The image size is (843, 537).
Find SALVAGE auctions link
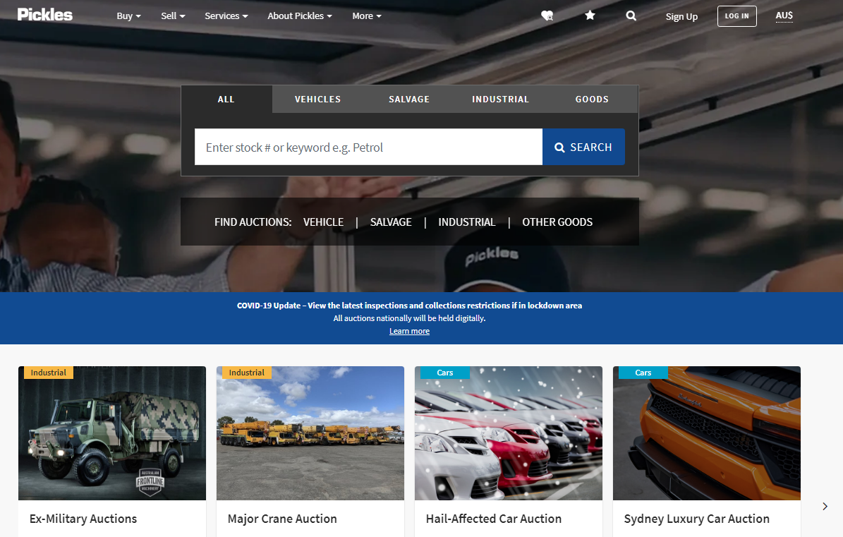tap(391, 222)
